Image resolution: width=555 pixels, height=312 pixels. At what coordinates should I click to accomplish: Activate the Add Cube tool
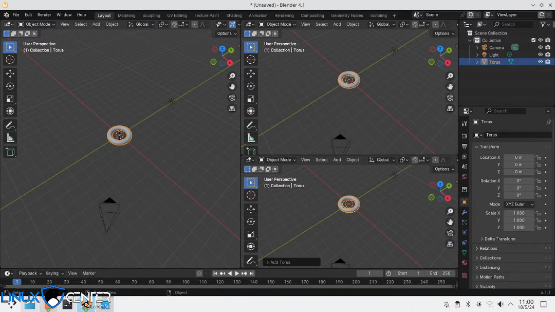pos(10,152)
